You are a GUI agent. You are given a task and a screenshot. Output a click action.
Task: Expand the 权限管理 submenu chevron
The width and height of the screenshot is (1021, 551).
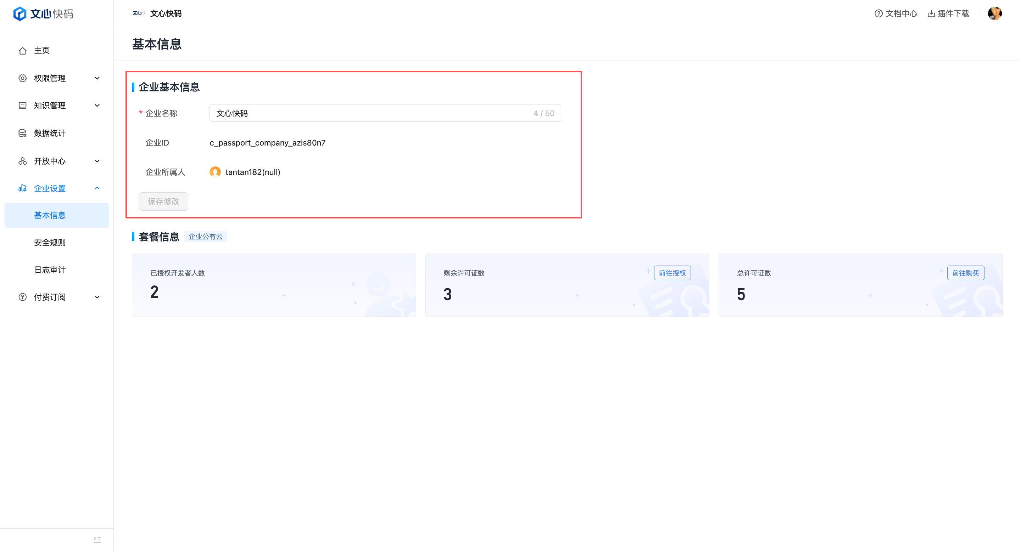pos(97,78)
